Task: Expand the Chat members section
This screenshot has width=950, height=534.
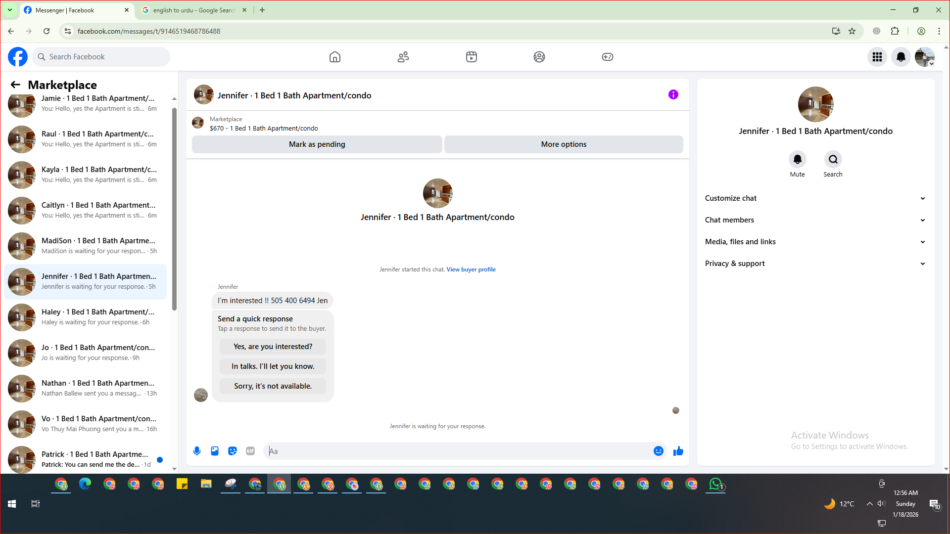Action: pyautogui.click(x=815, y=220)
